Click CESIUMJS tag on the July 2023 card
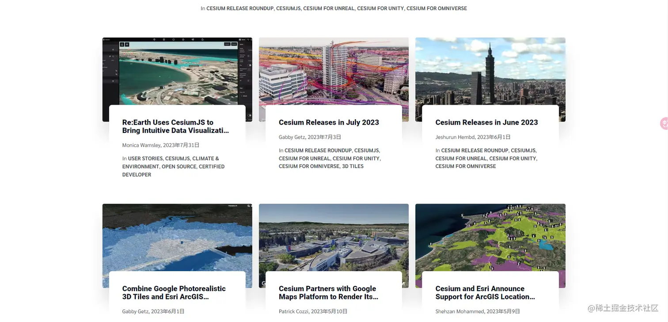 point(367,151)
